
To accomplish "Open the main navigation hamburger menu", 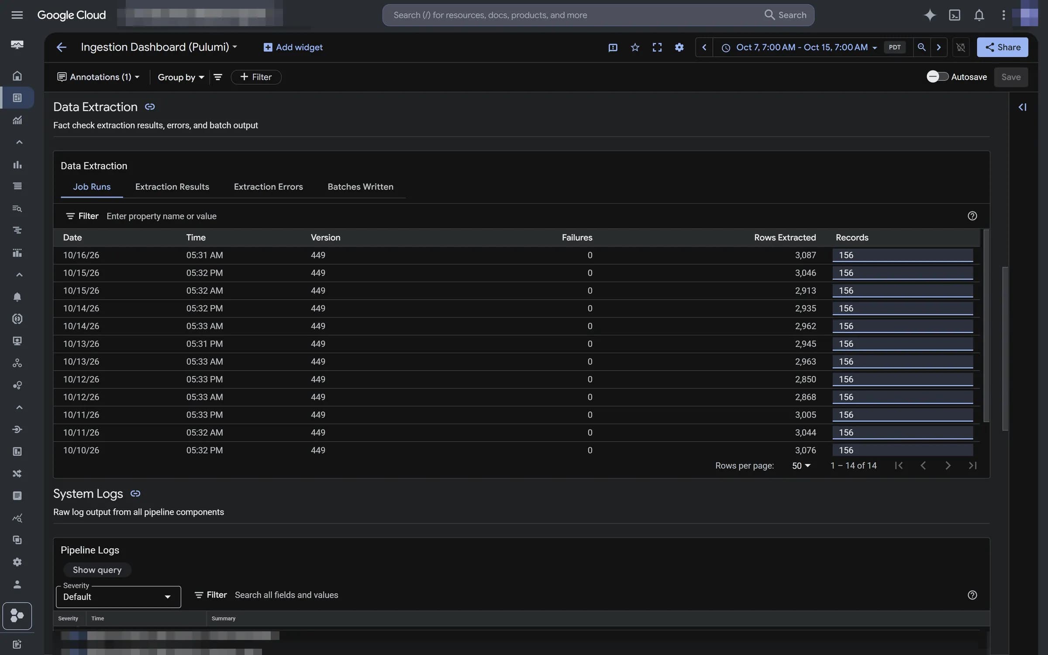I will click(17, 15).
